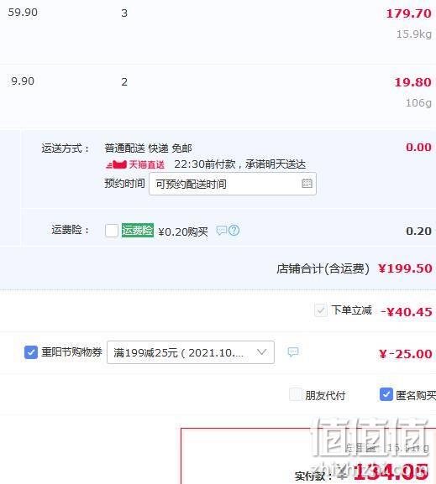Image resolution: width=436 pixels, height=484 pixels.
Task: Click the chat bubble icon next to 运费险
Action: tap(222, 231)
